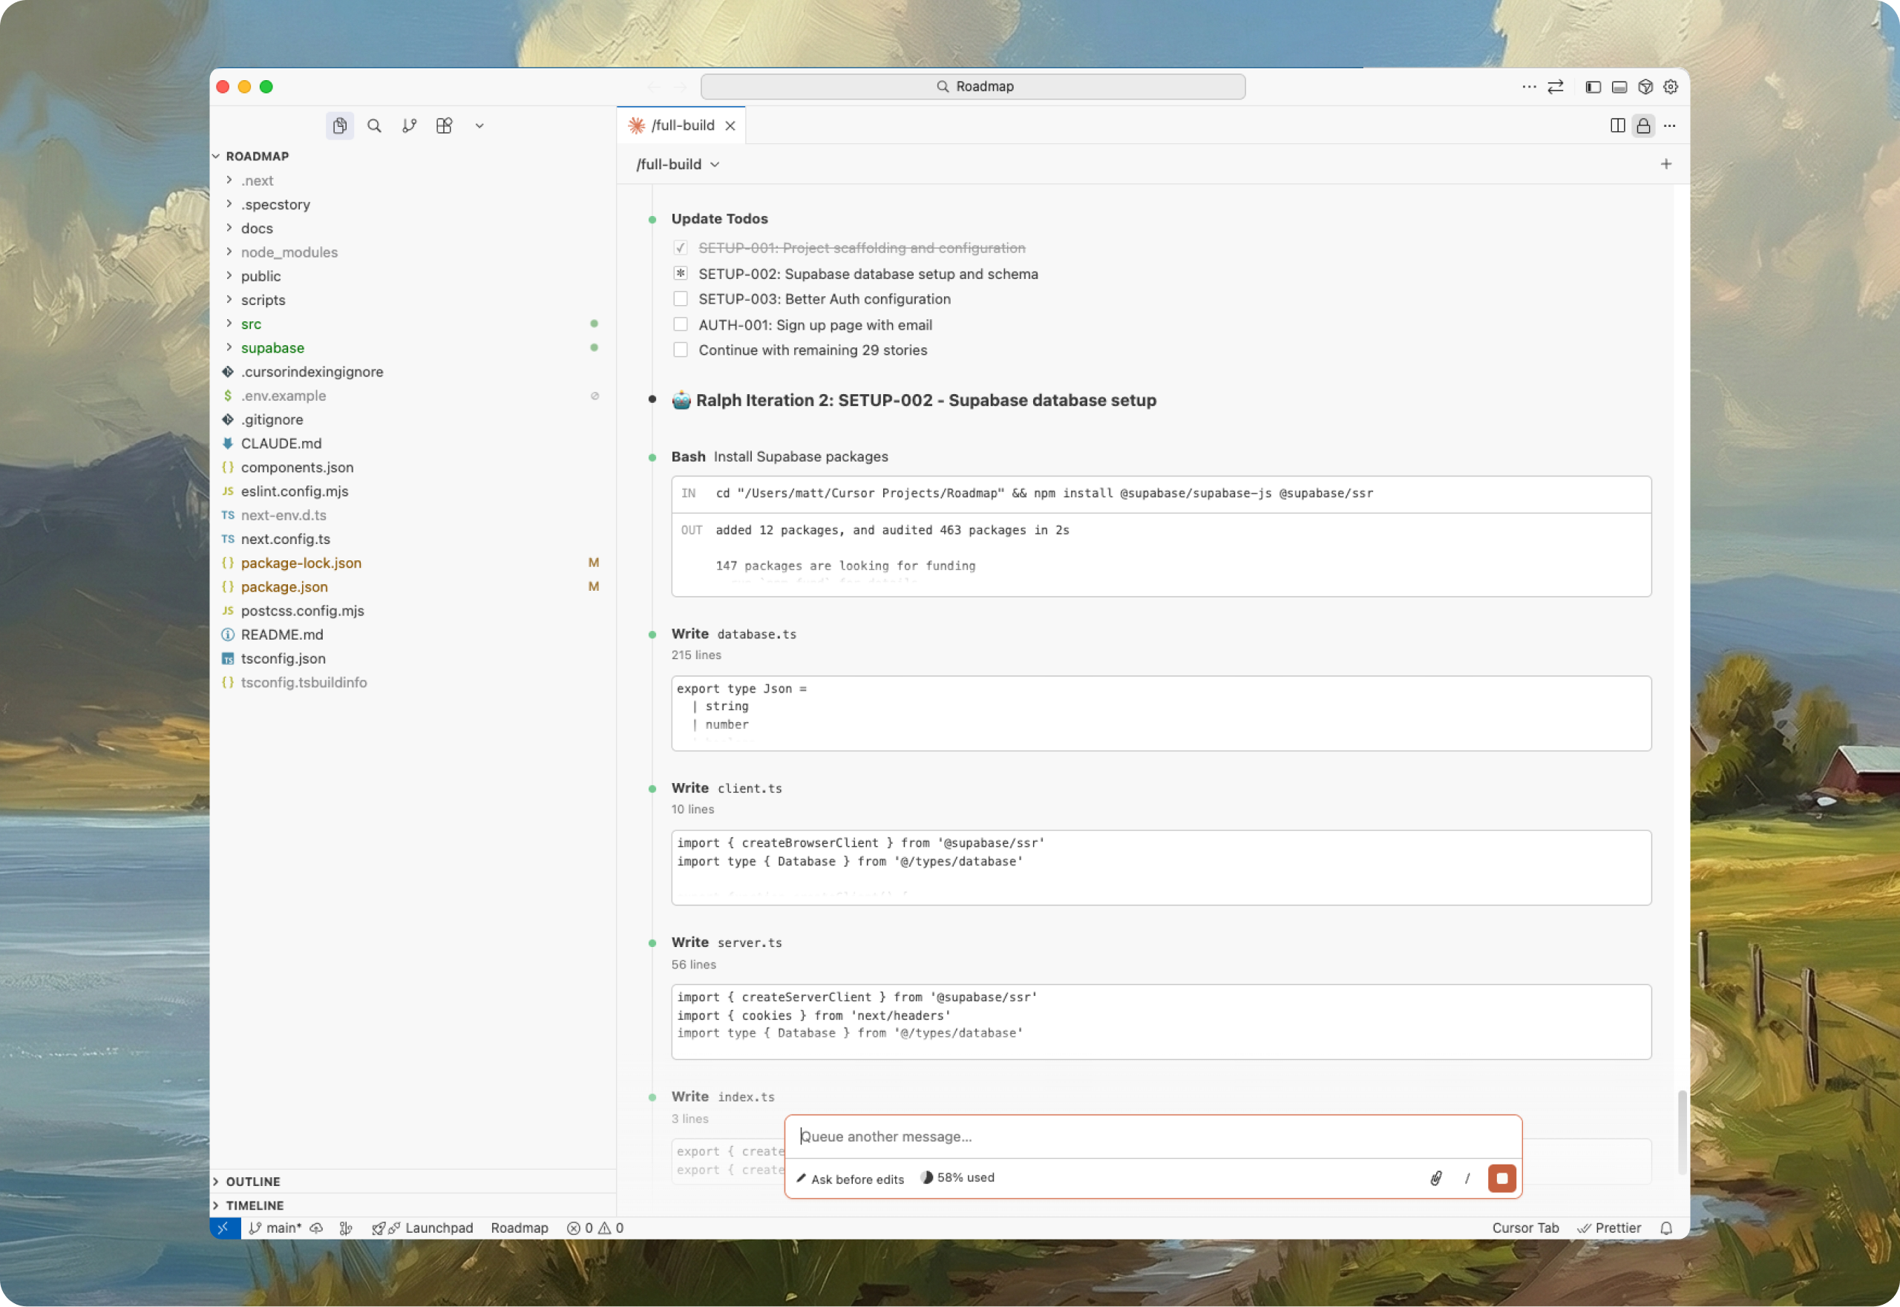Image resolution: width=1900 pixels, height=1307 pixels.
Task: Click the red stop generation button
Action: tap(1501, 1178)
